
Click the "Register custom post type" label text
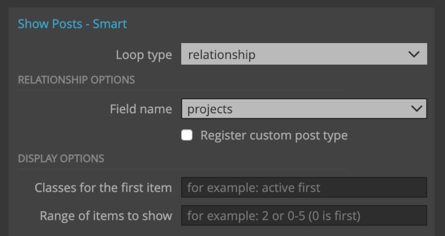click(x=274, y=136)
